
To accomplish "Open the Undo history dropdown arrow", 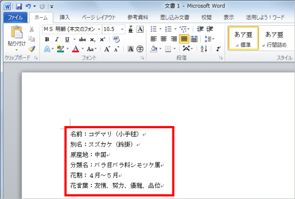I will pyautogui.click(x=34, y=6).
